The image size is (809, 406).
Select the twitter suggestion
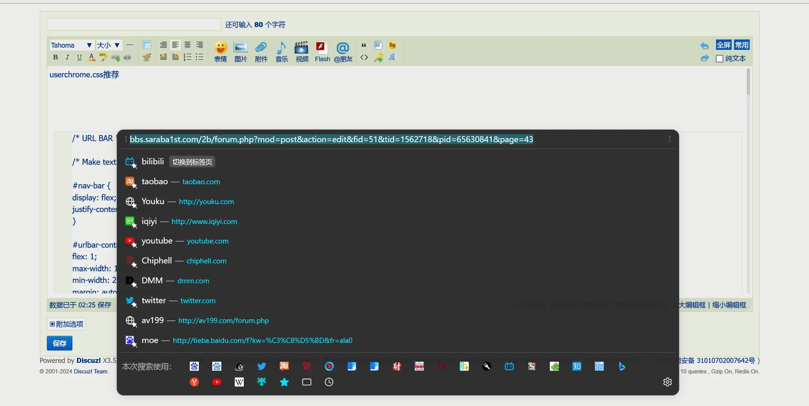(x=398, y=301)
